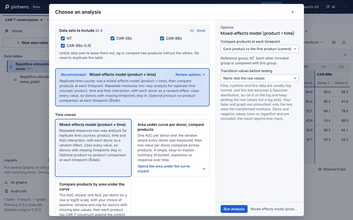The width and height of the screenshot is (353, 220).
Task: Open the AI assistant button
Action: [330, 7]
